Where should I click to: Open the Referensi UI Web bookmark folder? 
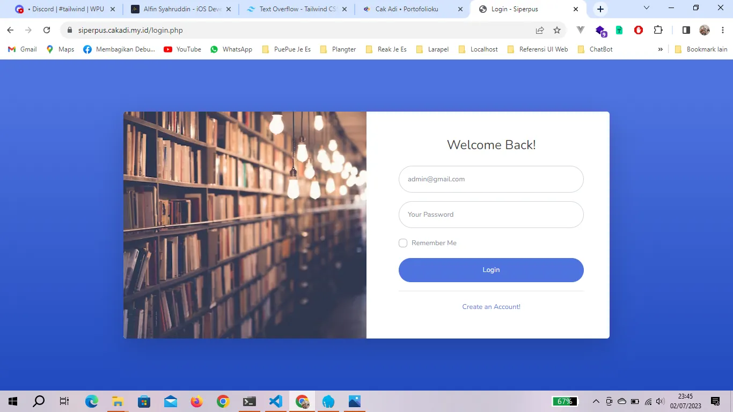[x=538, y=49]
